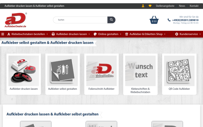Open Klebebuchstaben bestellen menu
This screenshot has width=203, height=127.
click(28, 34)
